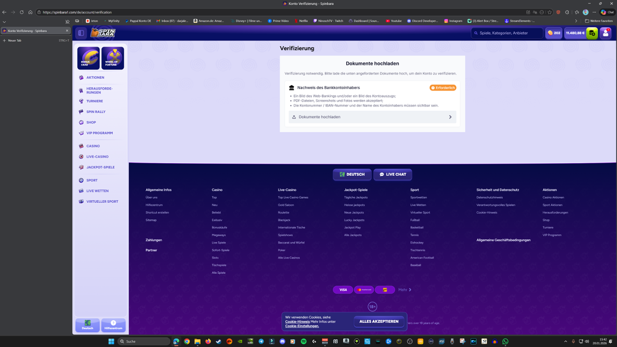Expand Mehr payment methods
This screenshot has width=617, height=347.
click(404, 290)
